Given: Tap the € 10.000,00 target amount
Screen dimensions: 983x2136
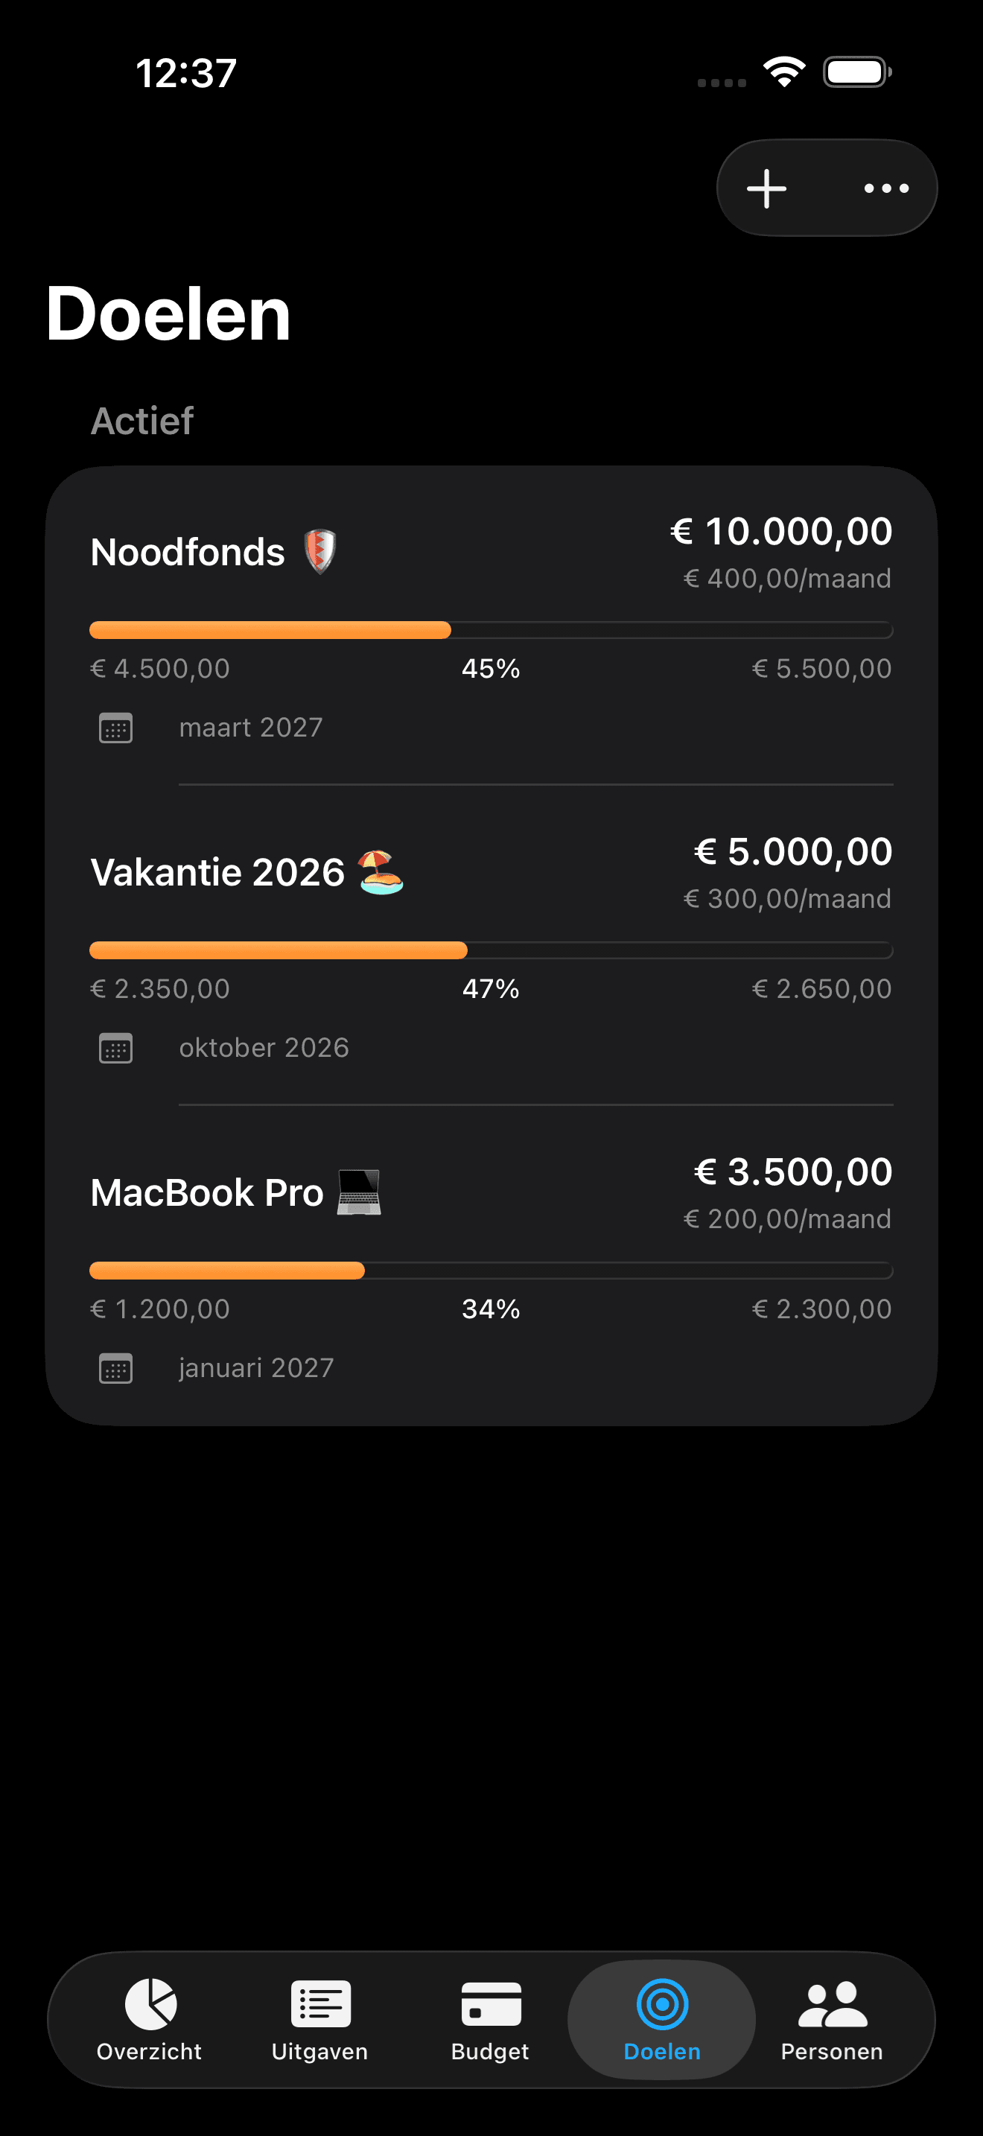Looking at the screenshot, I should point(780,531).
